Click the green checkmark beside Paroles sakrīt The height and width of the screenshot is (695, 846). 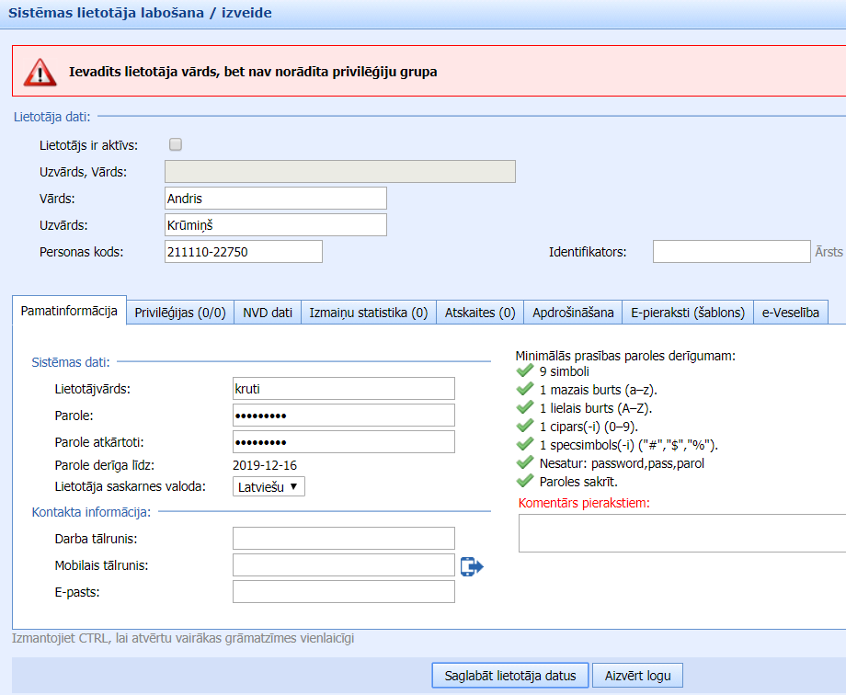click(525, 481)
